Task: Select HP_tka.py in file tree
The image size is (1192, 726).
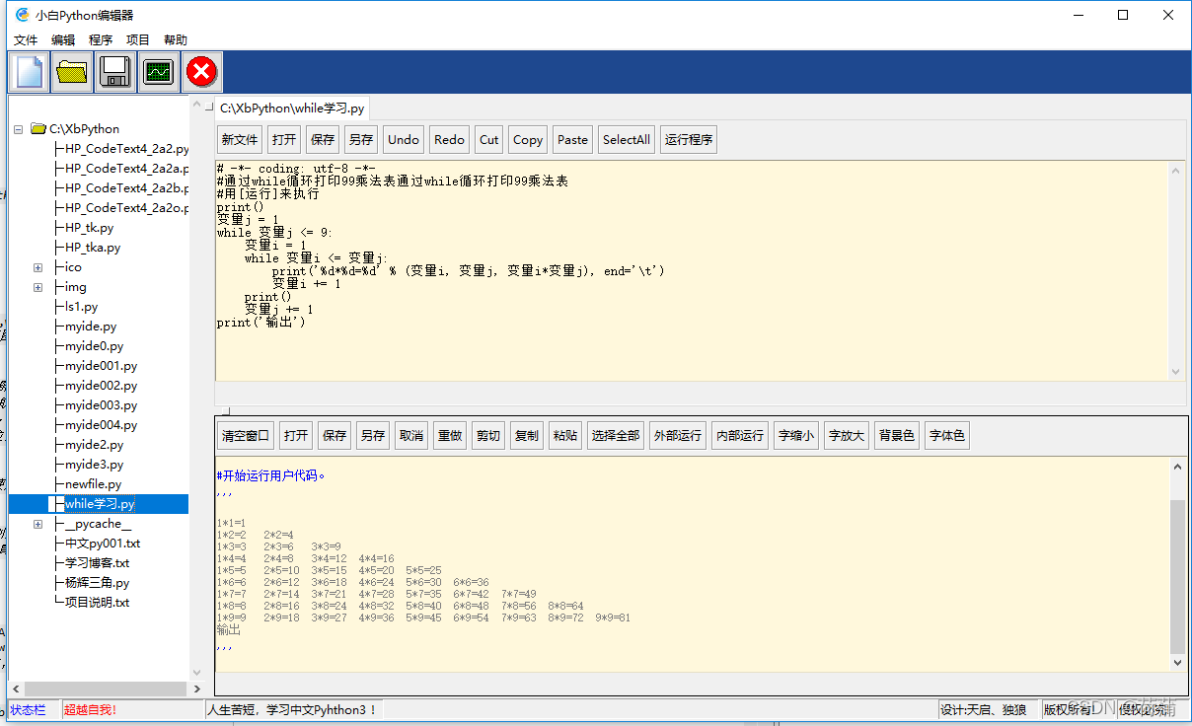Action: [x=93, y=248]
